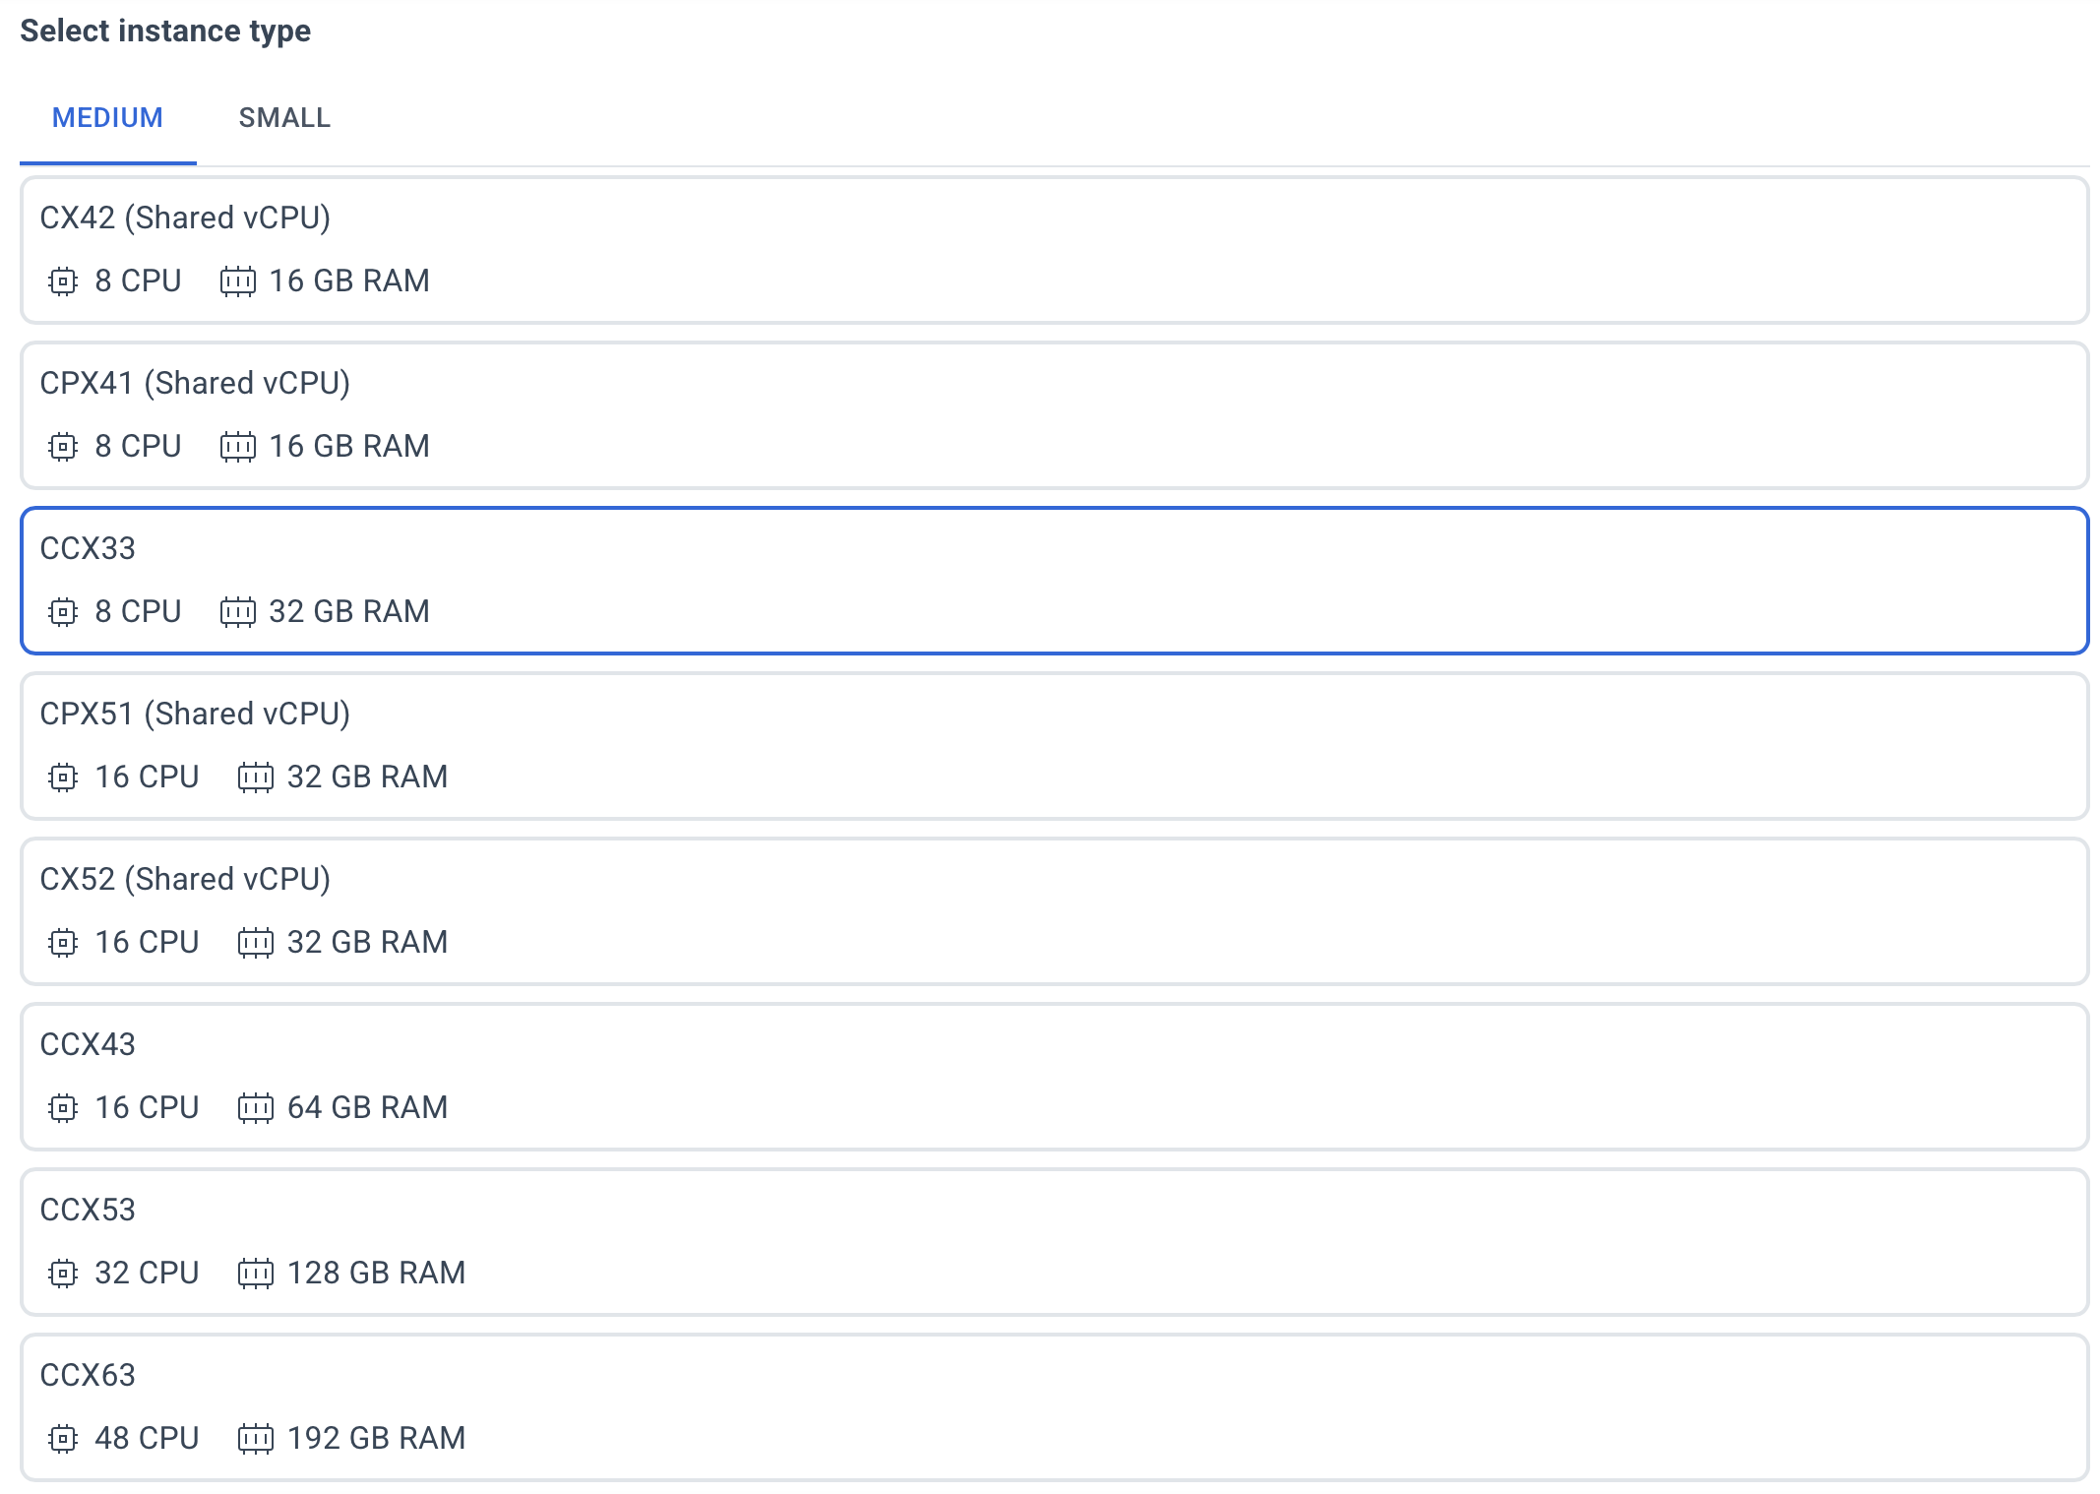2100x1494 pixels.
Task: Choose the CX42 (Shared vCPU) instance
Action: click(x=1054, y=250)
